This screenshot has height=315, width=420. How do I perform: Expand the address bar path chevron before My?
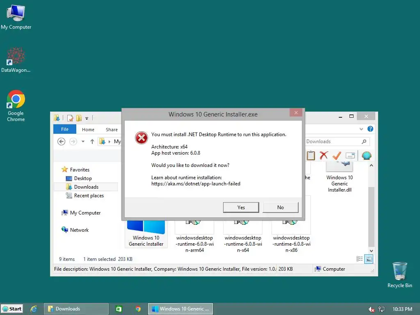click(109, 142)
